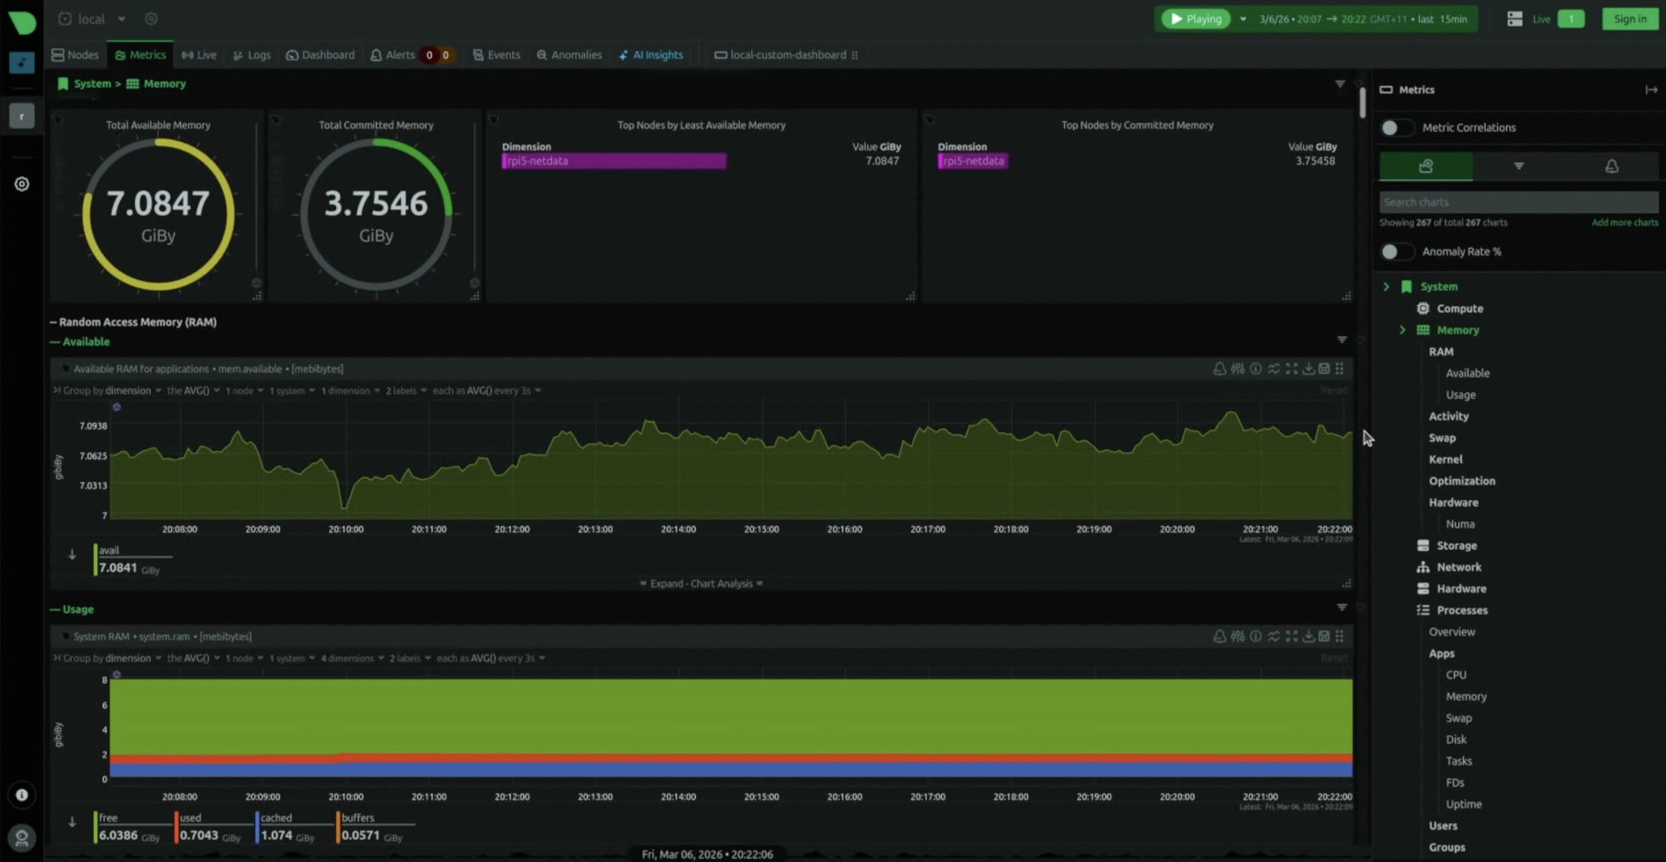Click the filter funnel tab in Metrics panel
Image resolution: width=1666 pixels, height=862 pixels.
tap(1518, 167)
